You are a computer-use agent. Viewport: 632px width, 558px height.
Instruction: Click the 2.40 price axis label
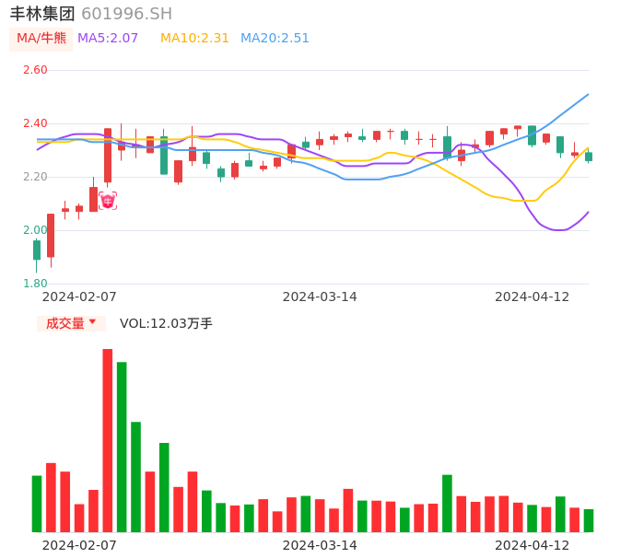tap(35, 123)
